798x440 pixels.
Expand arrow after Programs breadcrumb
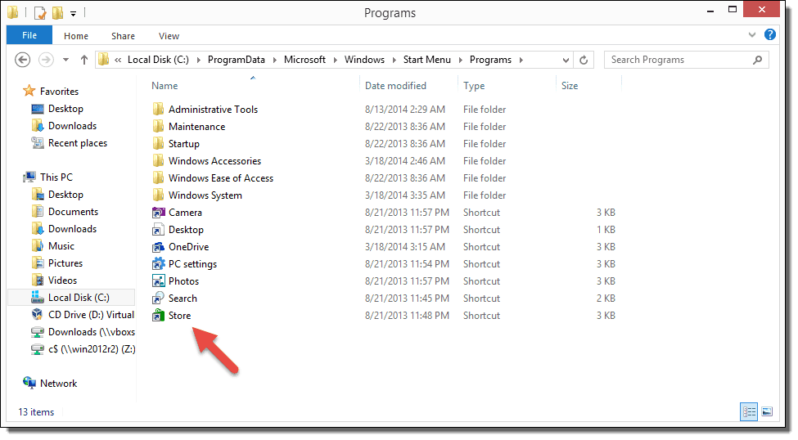pyautogui.click(x=521, y=61)
